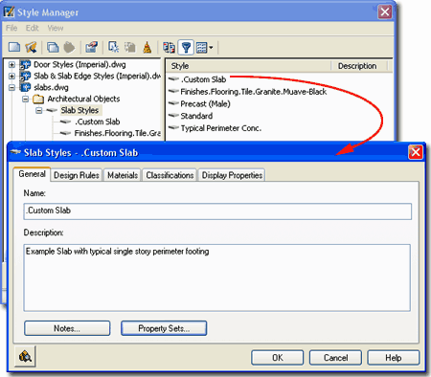Image resolution: width=431 pixels, height=377 pixels.
Task: Select Precast (Male) style
Action: tap(205, 104)
